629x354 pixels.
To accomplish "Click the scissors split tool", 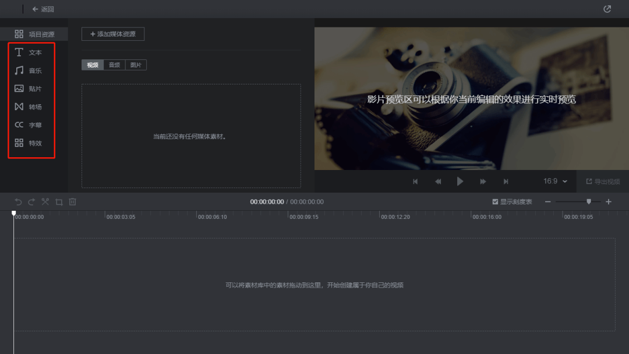I will [x=45, y=201].
